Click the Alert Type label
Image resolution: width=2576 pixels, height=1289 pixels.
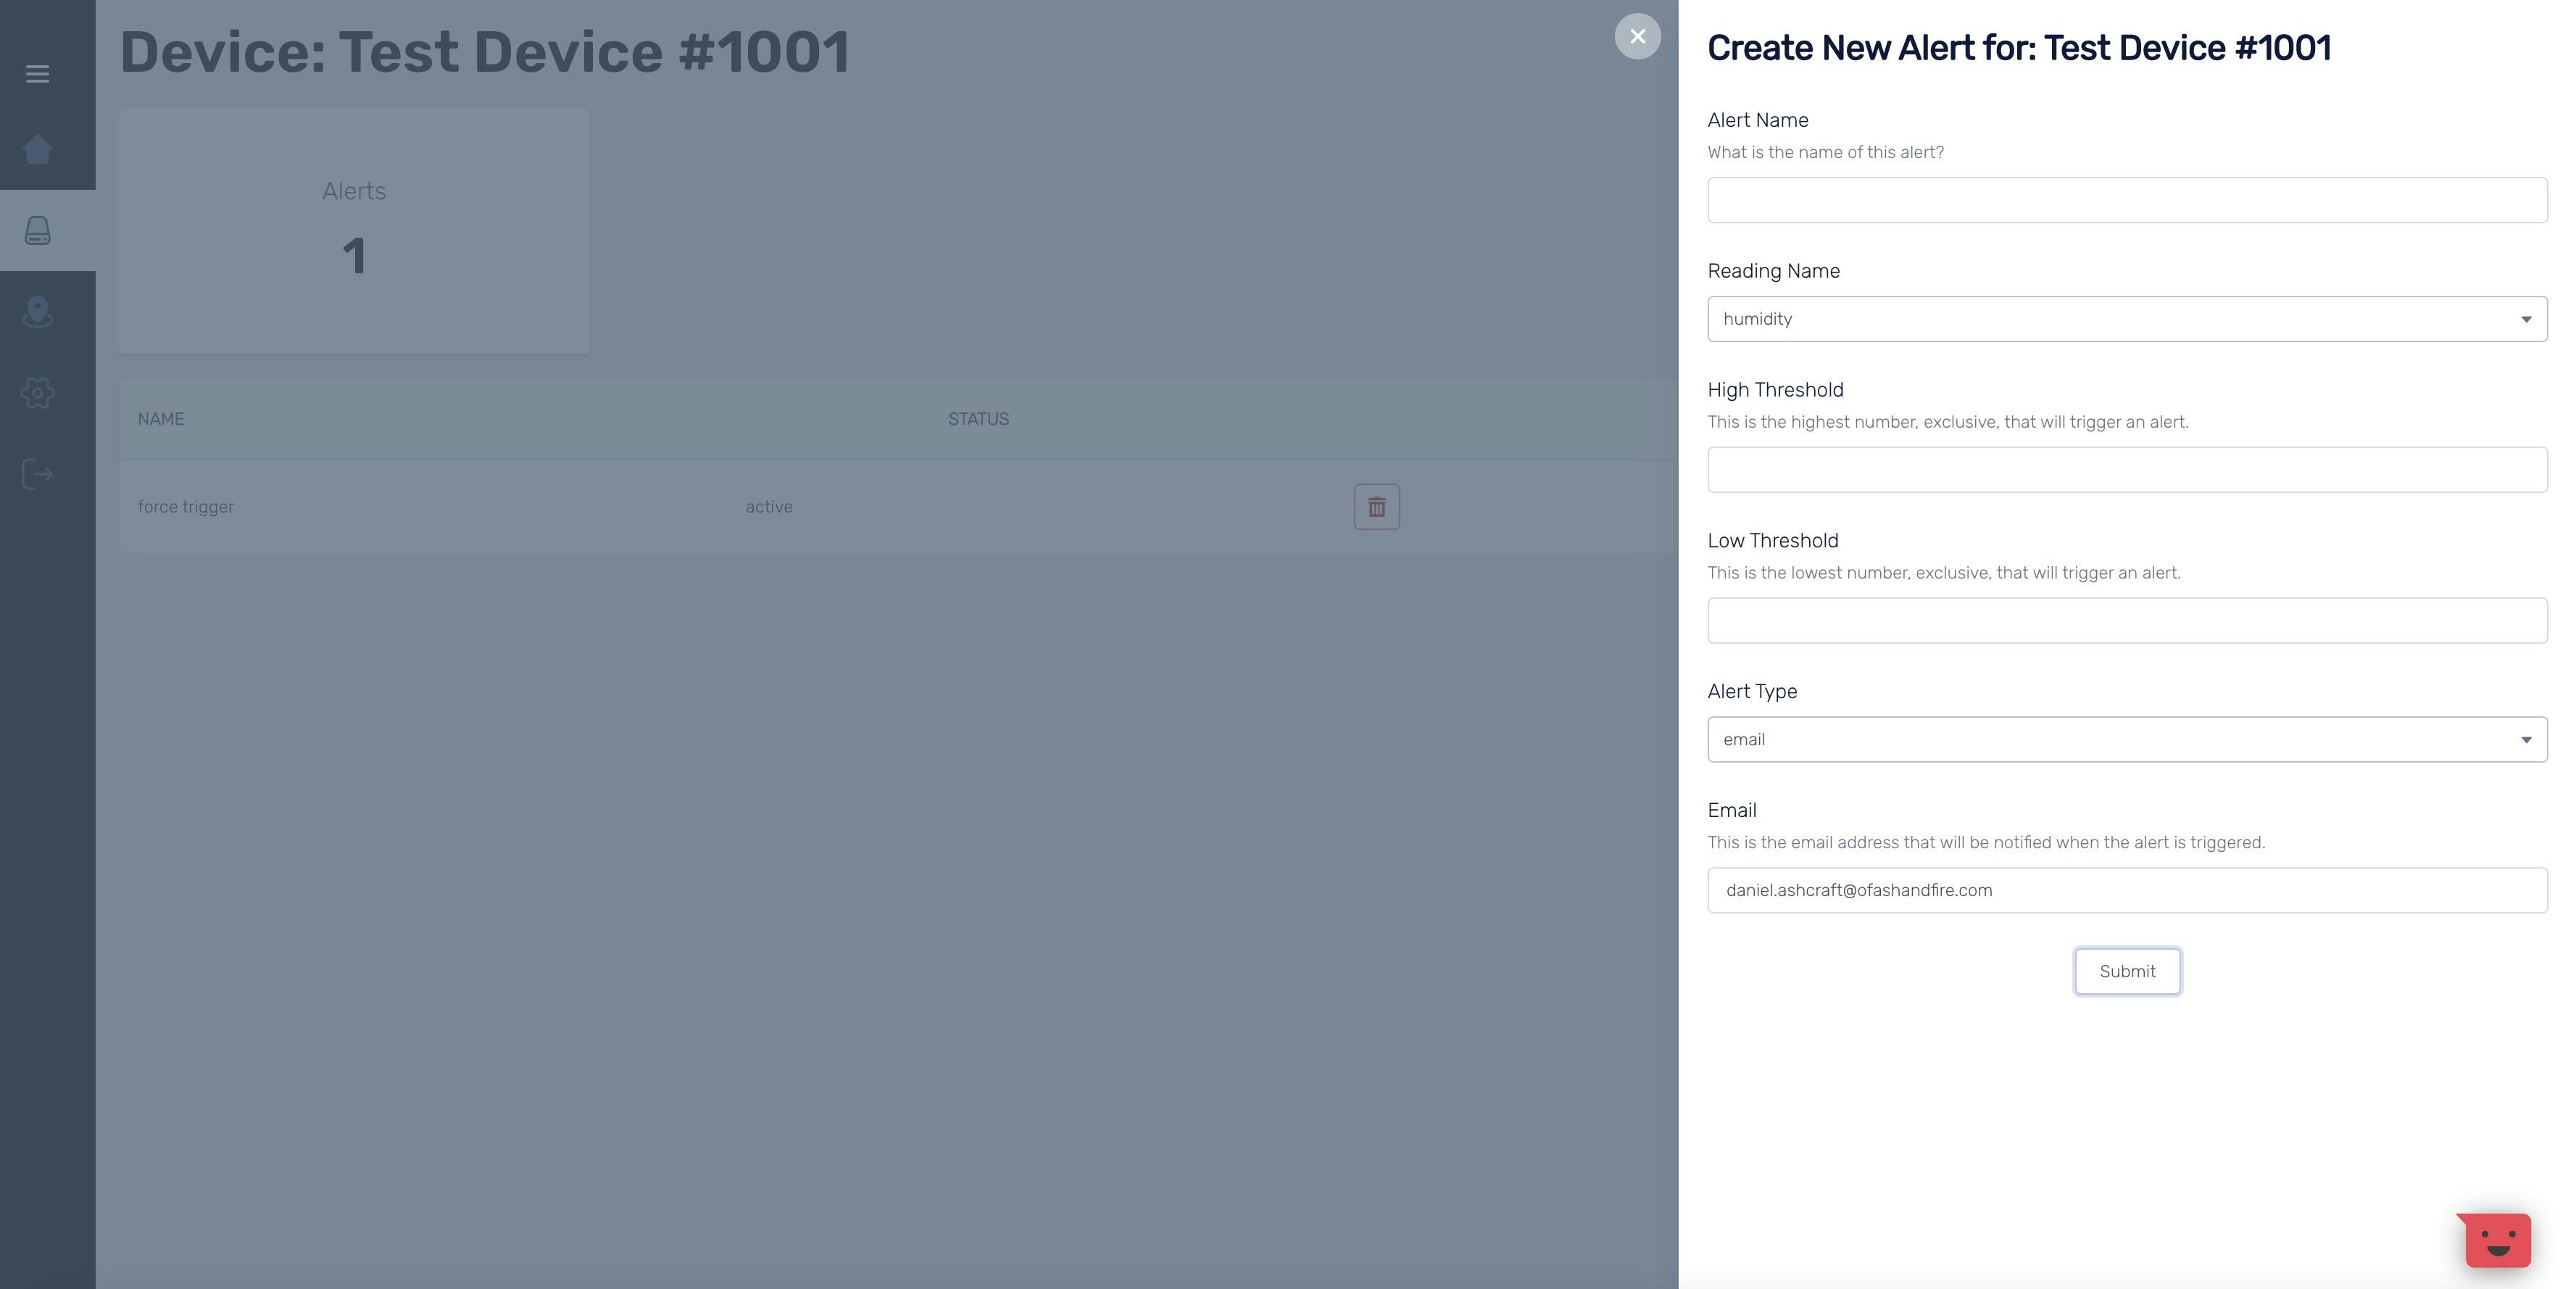click(1752, 692)
